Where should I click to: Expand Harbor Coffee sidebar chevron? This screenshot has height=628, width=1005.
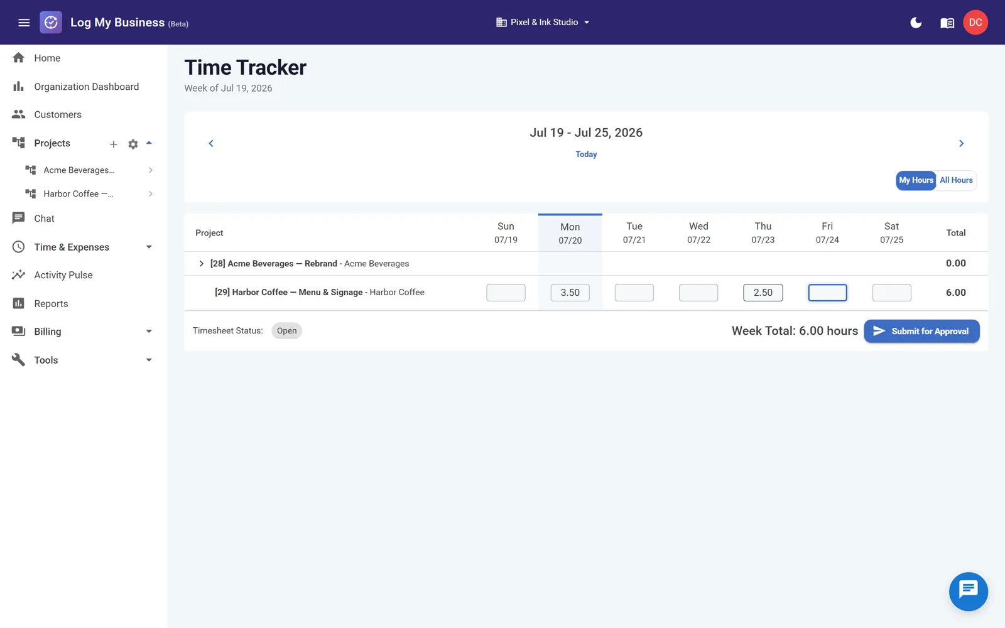click(151, 194)
